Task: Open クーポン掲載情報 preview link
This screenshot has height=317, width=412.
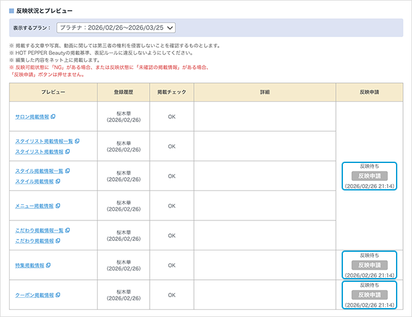Action: point(35,295)
